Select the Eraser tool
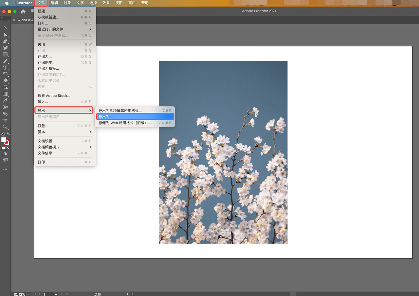 click(5, 81)
